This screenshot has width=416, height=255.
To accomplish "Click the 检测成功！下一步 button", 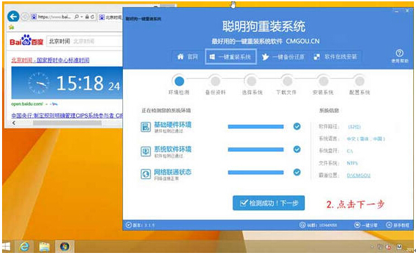I will 268,203.
